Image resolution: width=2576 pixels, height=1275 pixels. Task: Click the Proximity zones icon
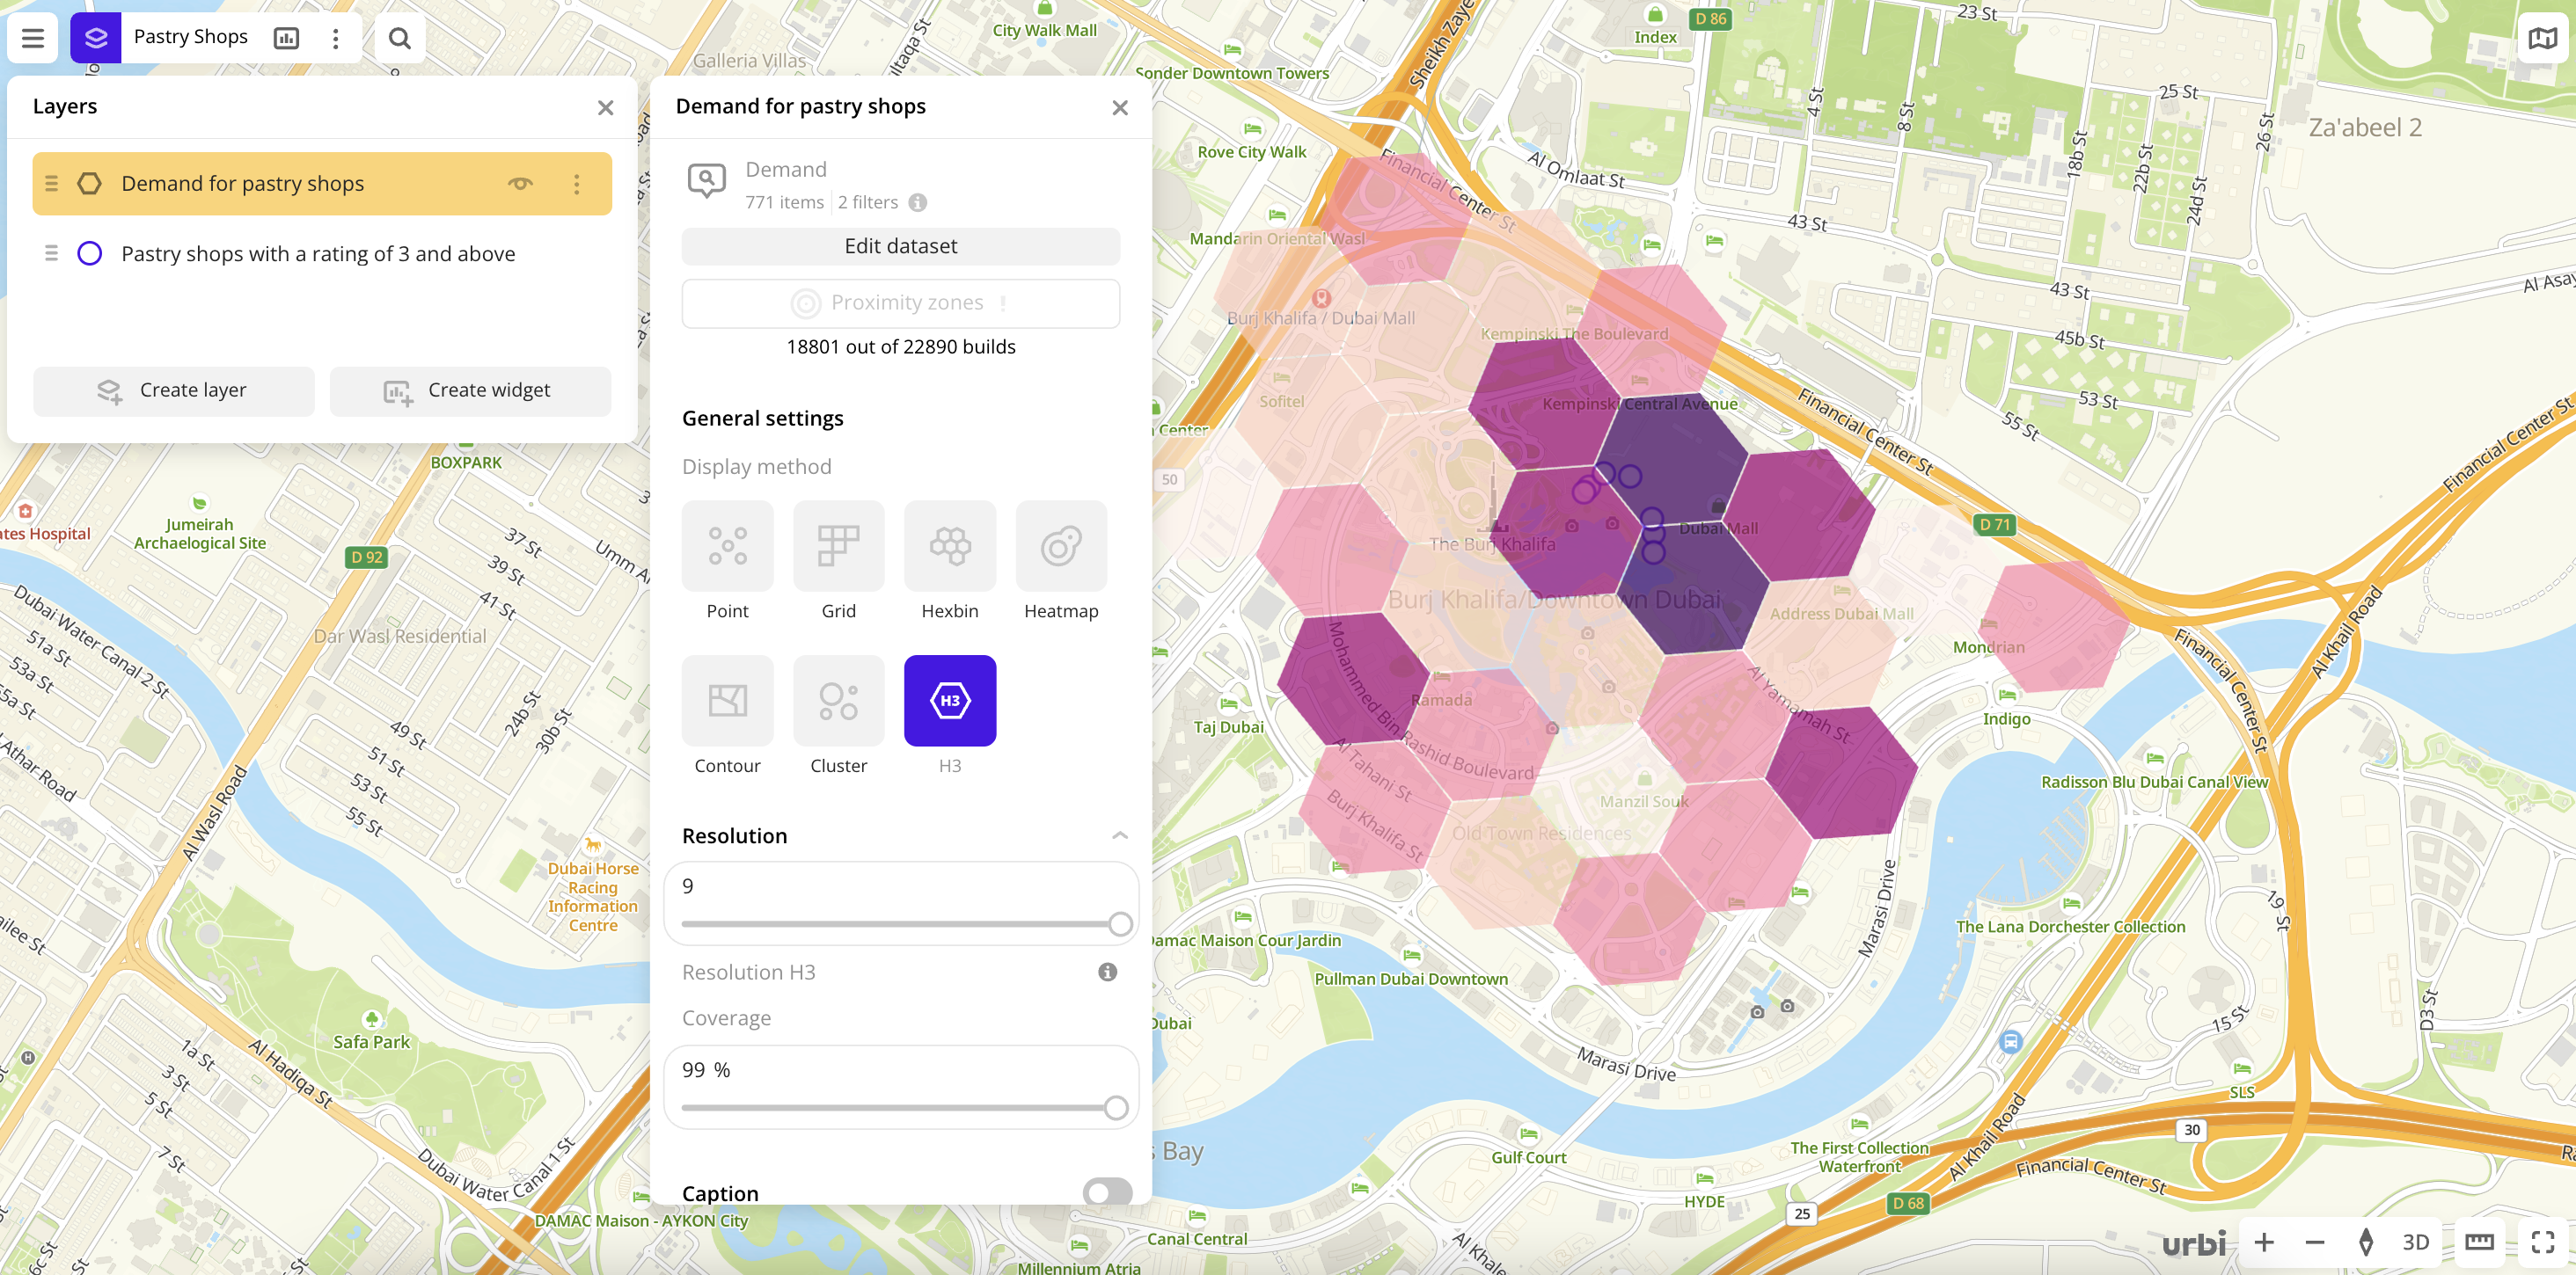pyautogui.click(x=805, y=302)
